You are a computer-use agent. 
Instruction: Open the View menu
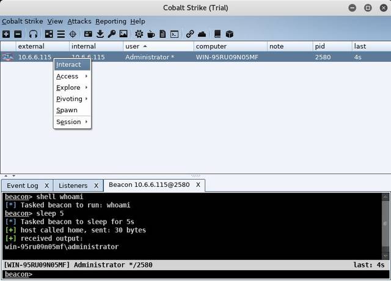(55, 21)
